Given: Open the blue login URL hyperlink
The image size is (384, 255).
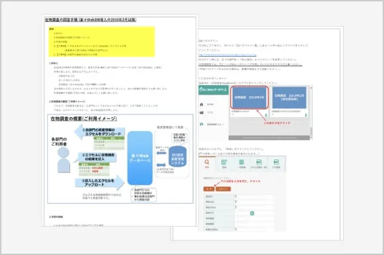Looking at the screenshot, I should pyautogui.click(x=227, y=55).
